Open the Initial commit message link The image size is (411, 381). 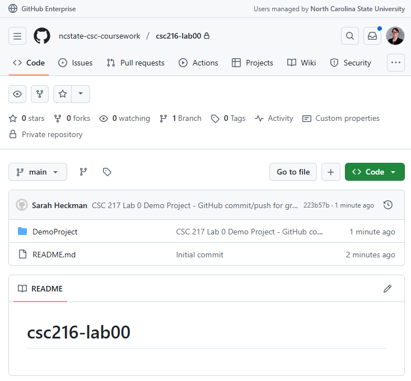pos(200,255)
